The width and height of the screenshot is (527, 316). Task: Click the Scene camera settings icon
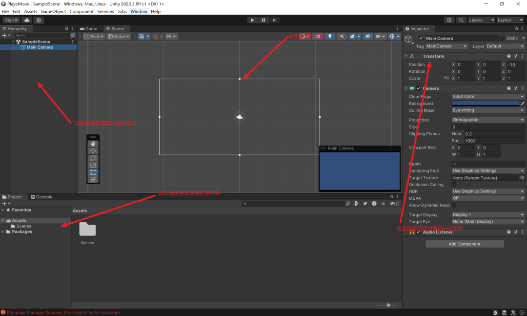pos(379,36)
